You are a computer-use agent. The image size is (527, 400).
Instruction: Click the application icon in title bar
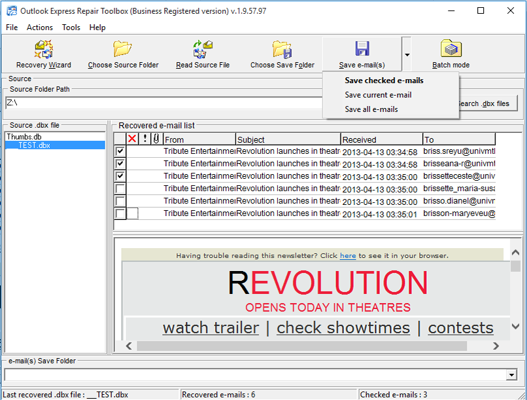click(11, 10)
